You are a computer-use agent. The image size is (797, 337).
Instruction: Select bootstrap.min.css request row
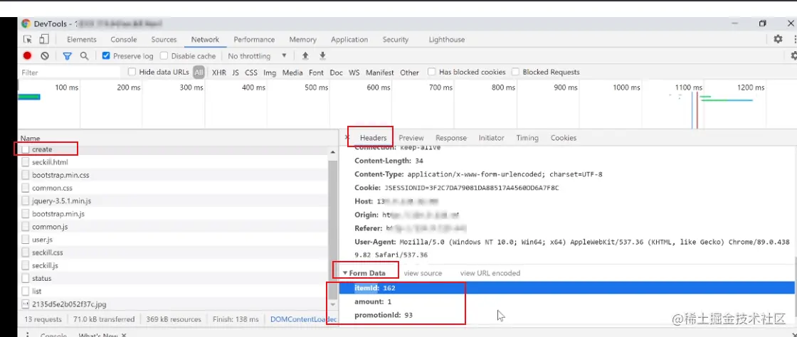175,175
